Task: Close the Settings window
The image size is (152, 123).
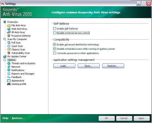Action: (x=149, y=4)
